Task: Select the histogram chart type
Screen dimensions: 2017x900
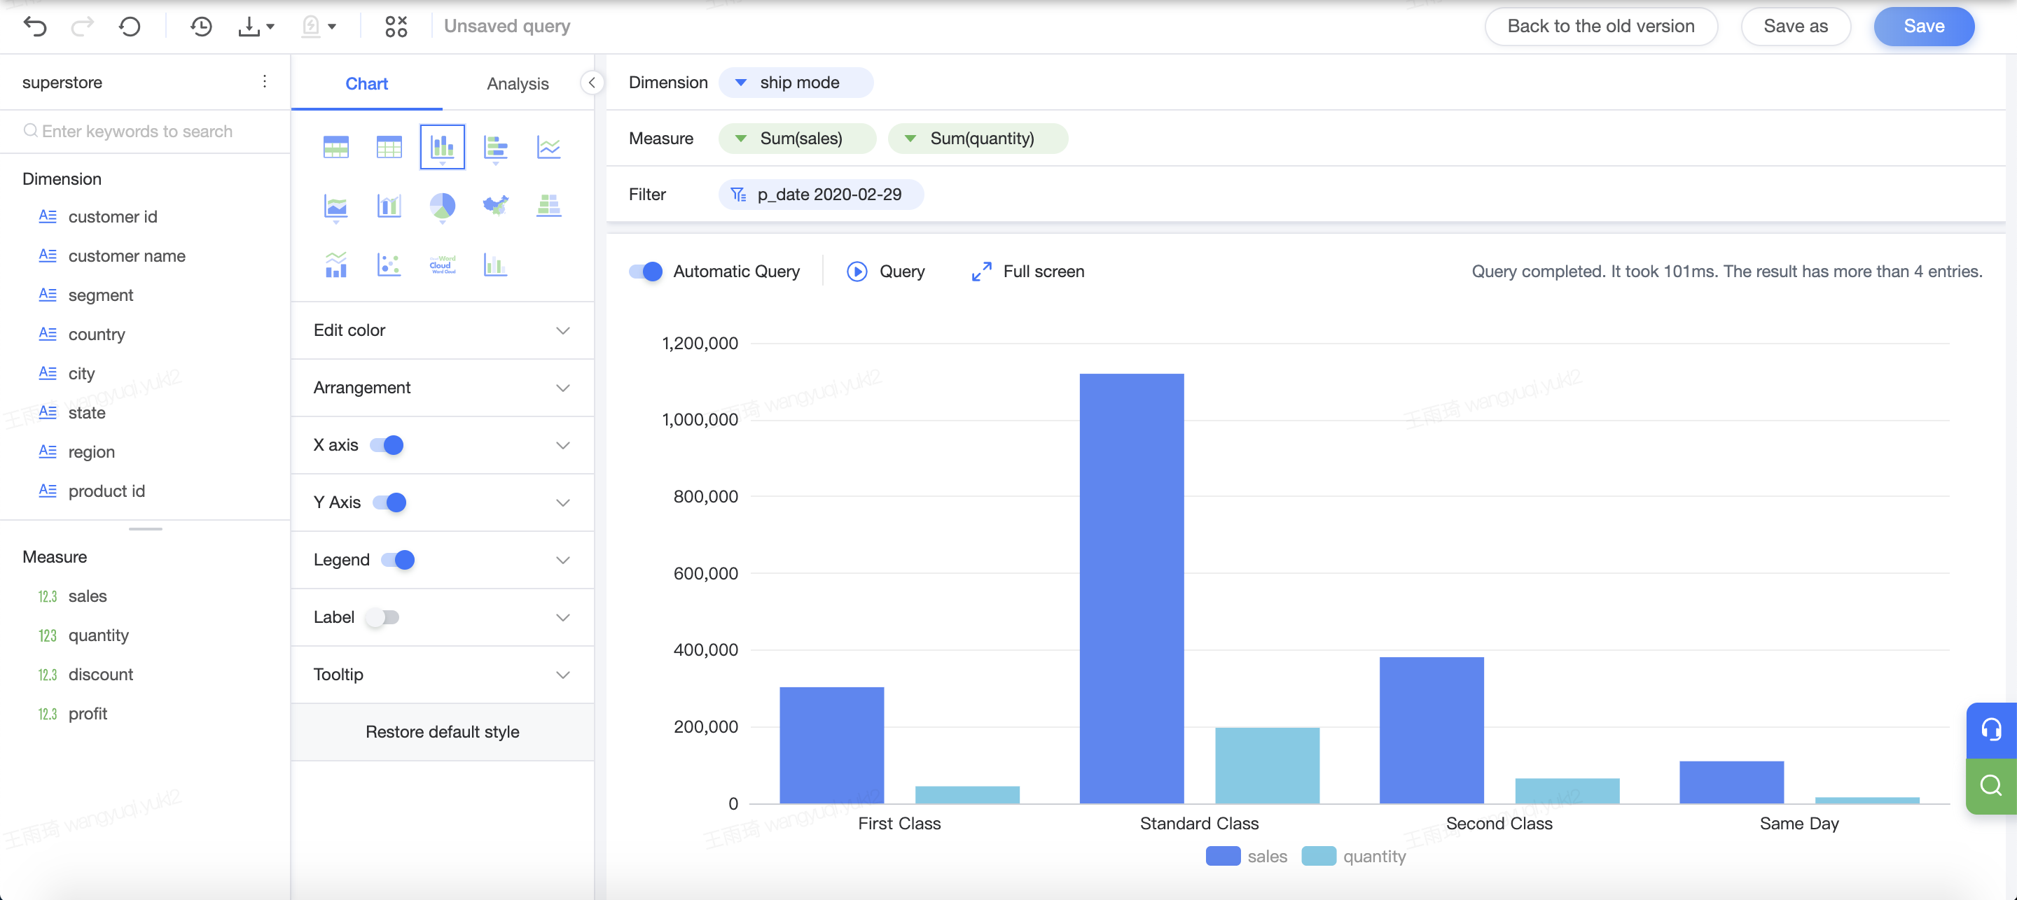Action: pos(496,265)
